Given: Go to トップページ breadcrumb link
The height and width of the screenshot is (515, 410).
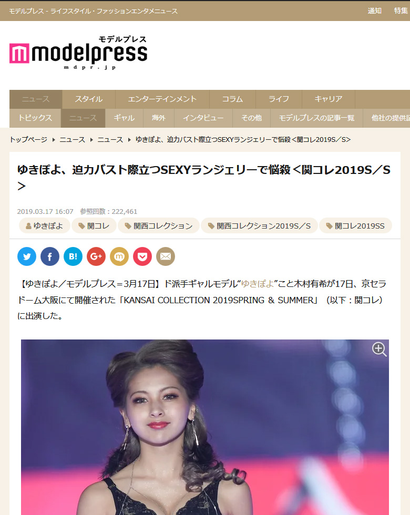Looking at the screenshot, I should [x=28, y=140].
